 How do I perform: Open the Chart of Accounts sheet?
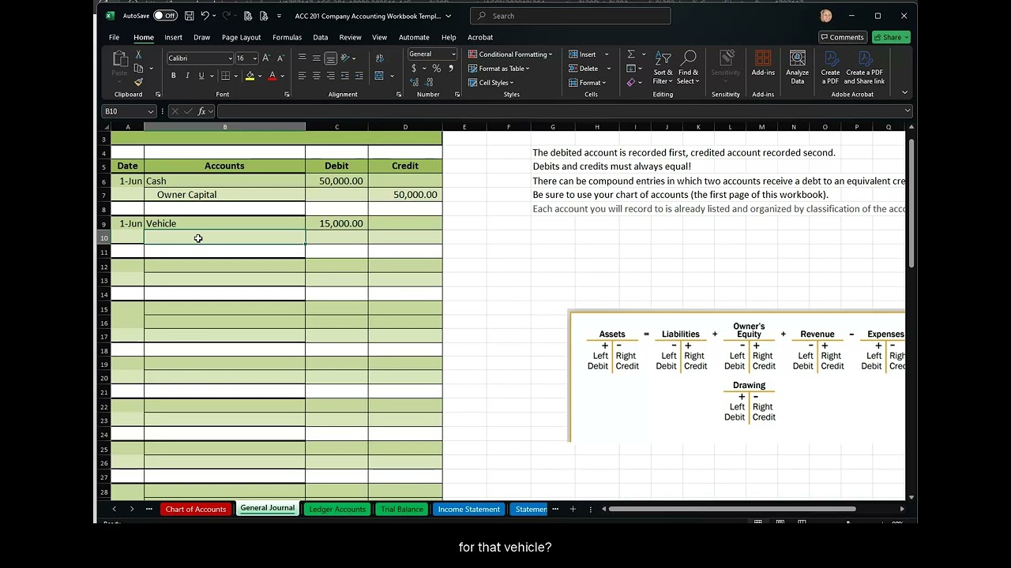(x=196, y=509)
